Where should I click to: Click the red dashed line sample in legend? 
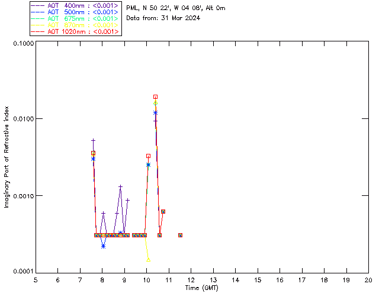pyautogui.click(x=38, y=31)
